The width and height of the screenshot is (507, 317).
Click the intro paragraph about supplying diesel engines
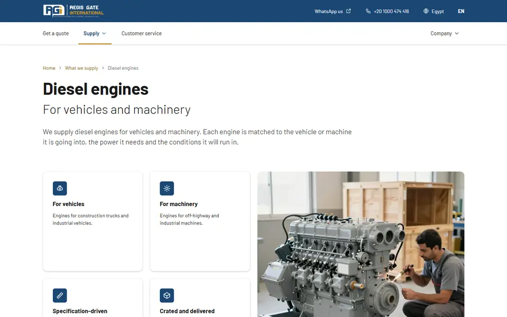197,137
